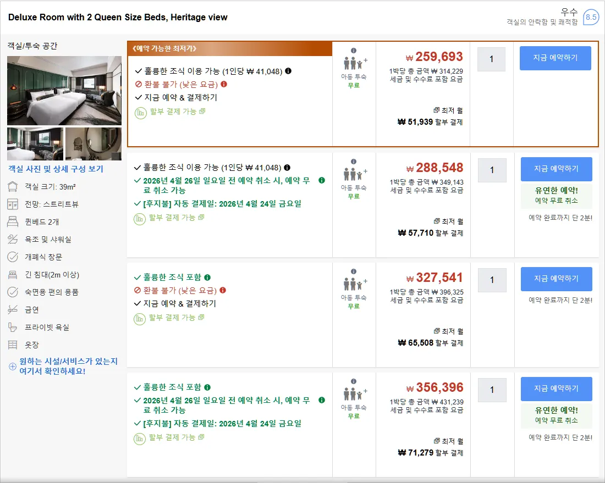Open the round mirror bathroom thumbnail
The height and width of the screenshot is (483, 605).
[x=94, y=144]
